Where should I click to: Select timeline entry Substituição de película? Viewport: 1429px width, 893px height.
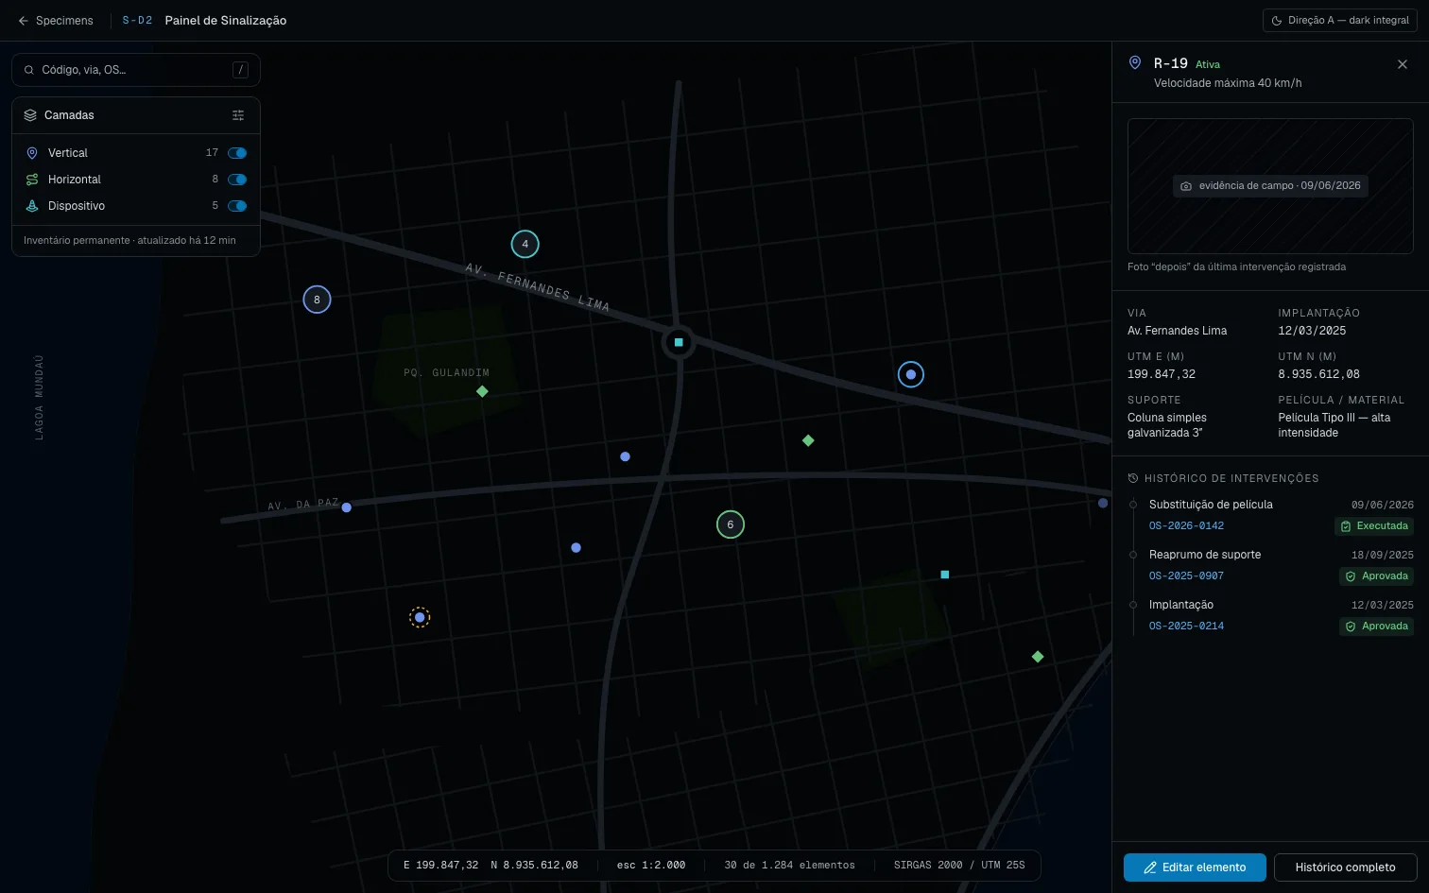coord(1211,505)
